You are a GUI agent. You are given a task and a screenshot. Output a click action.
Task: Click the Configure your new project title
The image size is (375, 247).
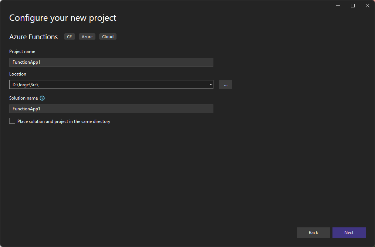(x=62, y=18)
